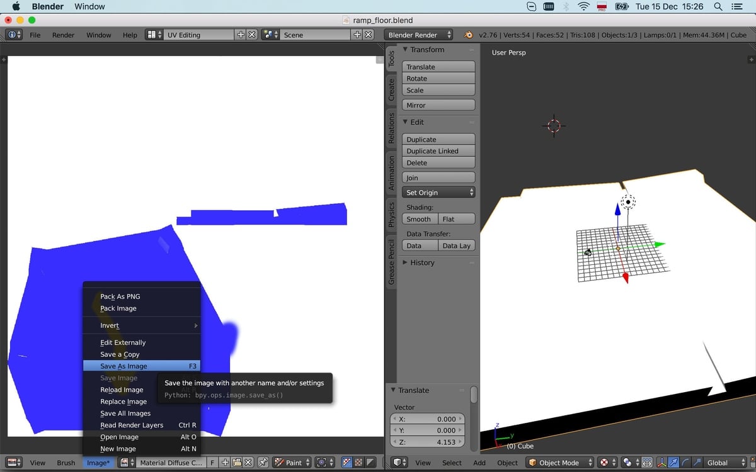The height and width of the screenshot is (472, 756).
Task: Open the Object Mode dropdown
Action: 559,463
